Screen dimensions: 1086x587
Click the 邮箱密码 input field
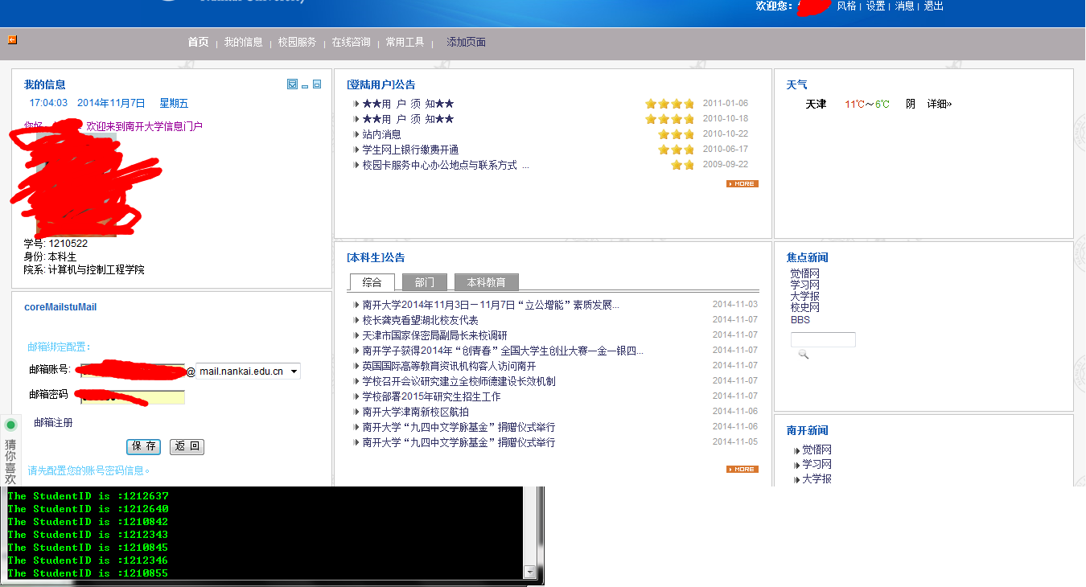coord(131,396)
